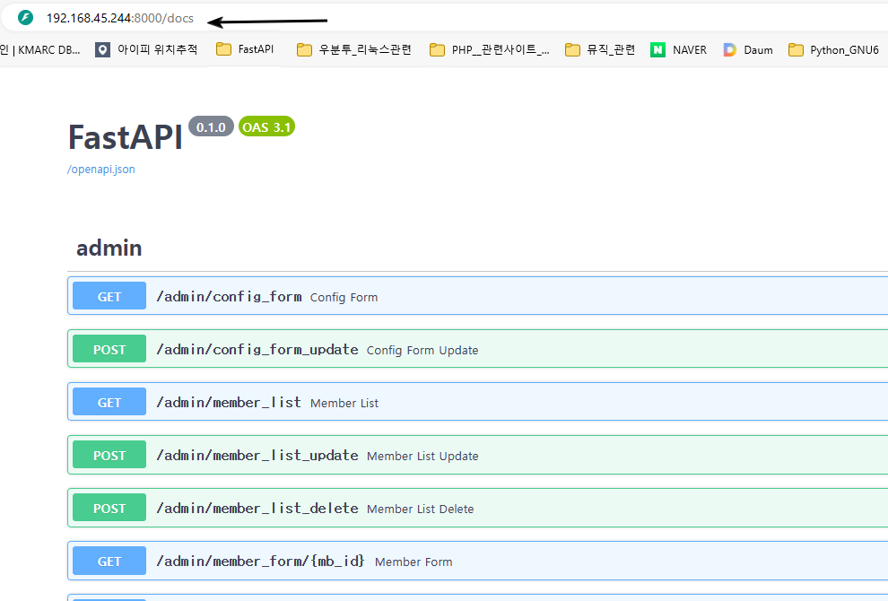
Task: Collapse the admin section header
Action: click(109, 248)
